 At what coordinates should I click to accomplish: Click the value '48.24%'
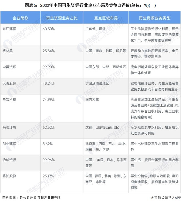(49, 83)
